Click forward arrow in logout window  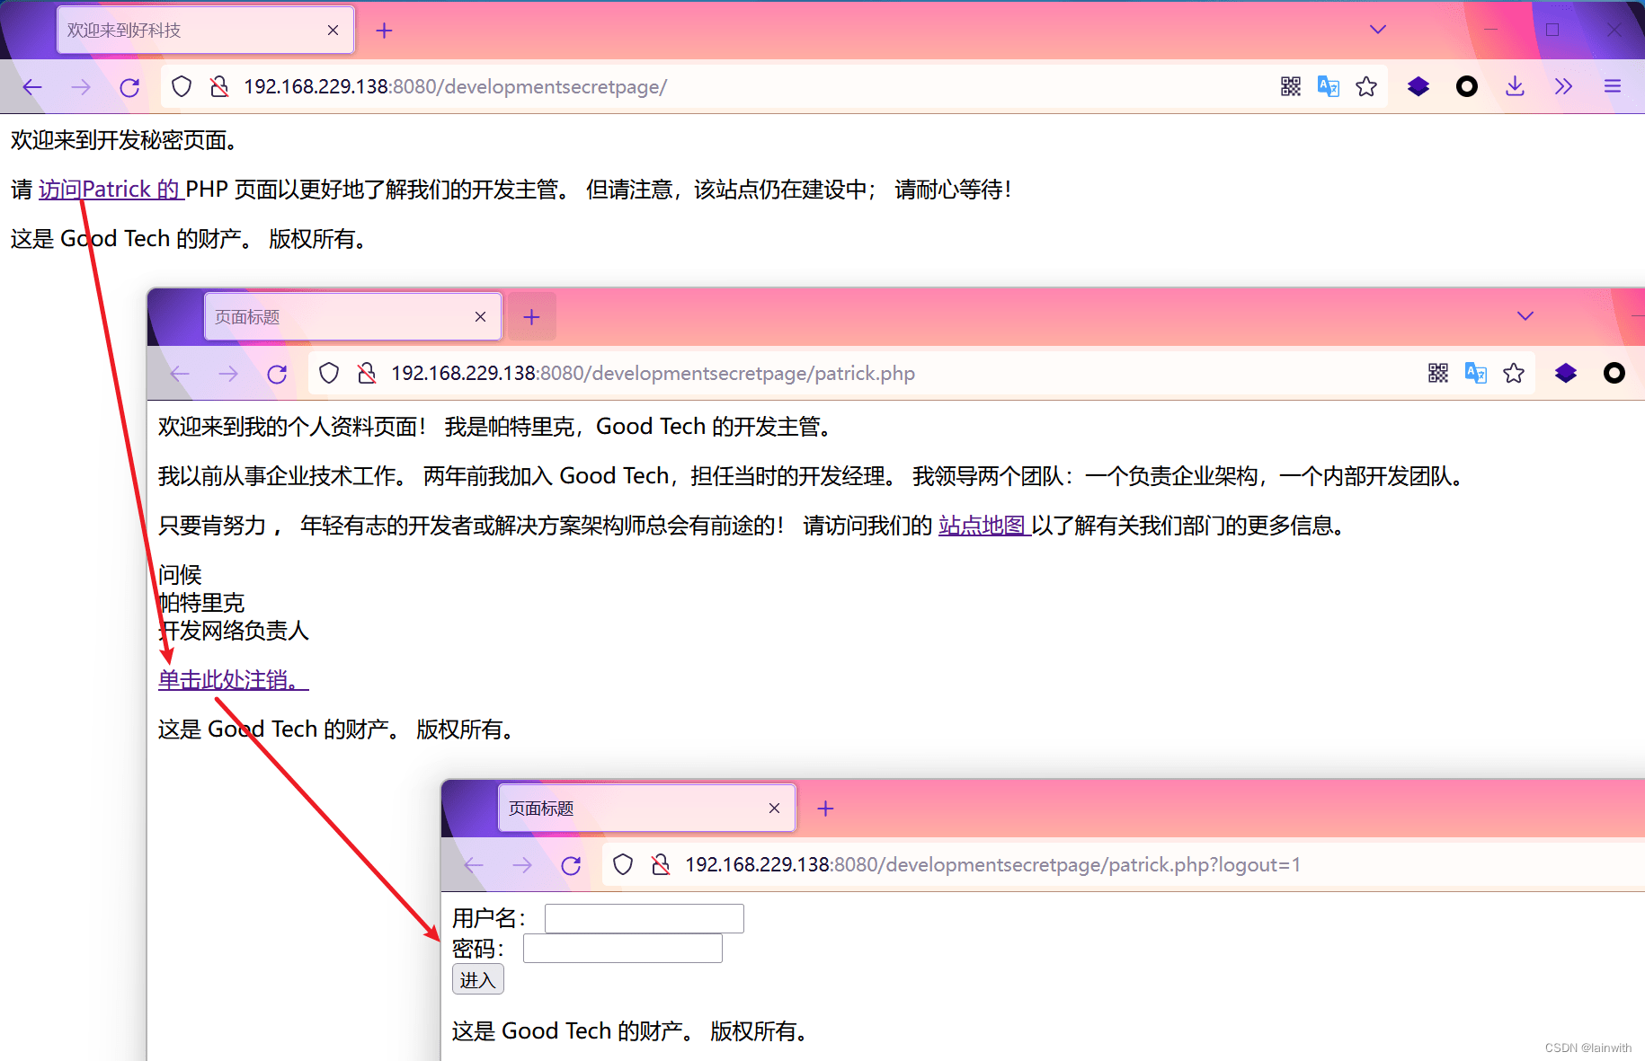(x=522, y=865)
